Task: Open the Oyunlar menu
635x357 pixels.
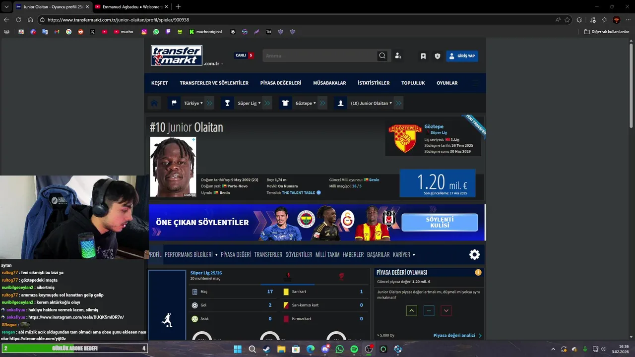Action: click(447, 83)
